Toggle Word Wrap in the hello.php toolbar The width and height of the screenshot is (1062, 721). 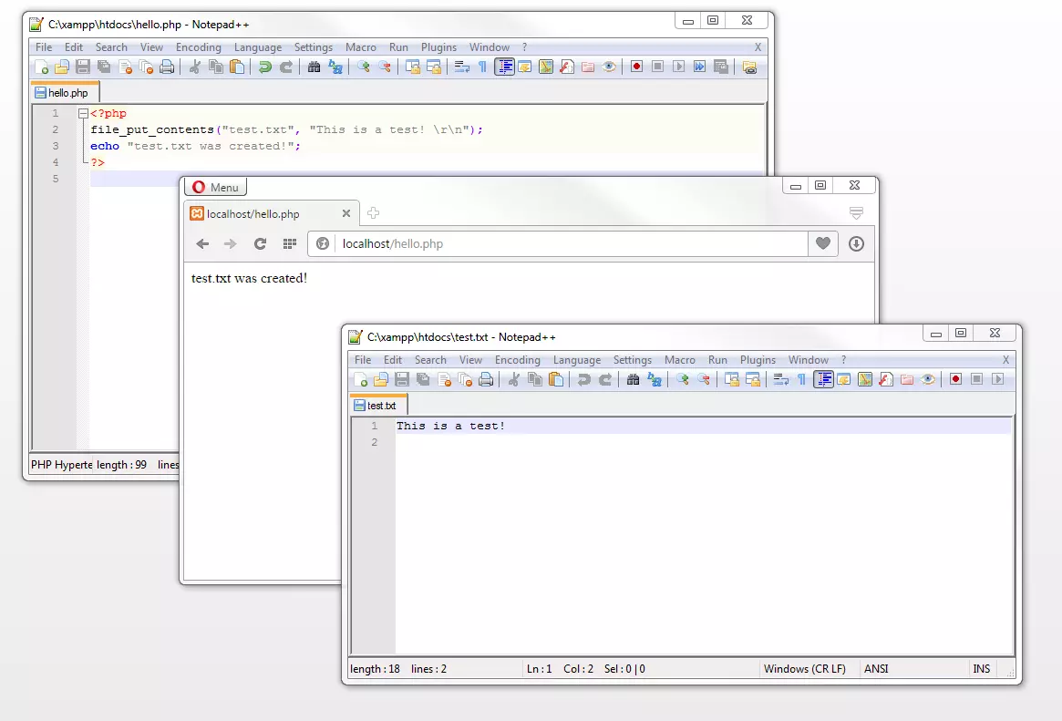[461, 67]
